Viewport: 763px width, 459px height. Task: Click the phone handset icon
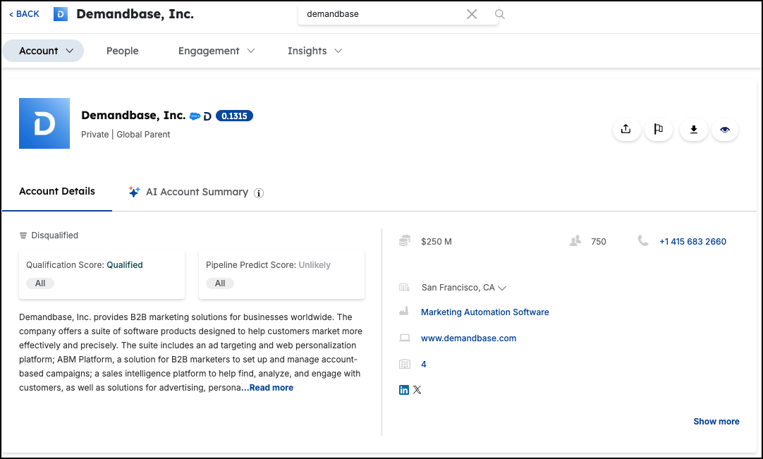(643, 240)
